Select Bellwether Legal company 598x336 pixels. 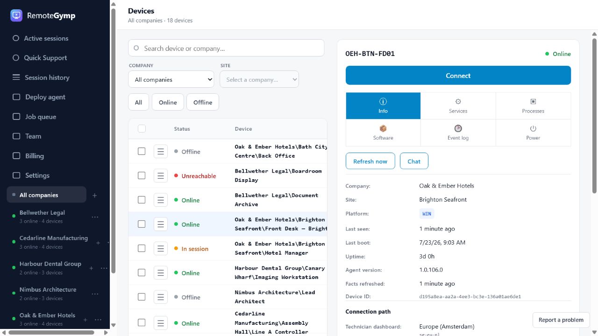(42, 217)
